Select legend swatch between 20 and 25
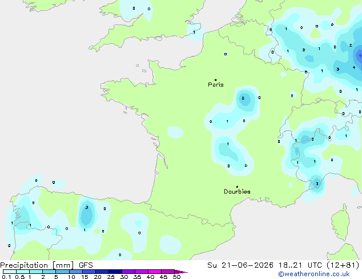Screen dimensions: 362x279 (102, 272)
